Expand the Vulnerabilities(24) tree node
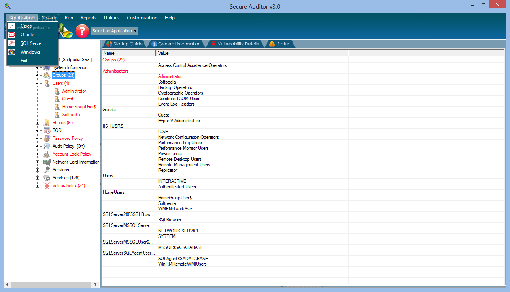The image size is (510, 292). [x=38, y=186]
